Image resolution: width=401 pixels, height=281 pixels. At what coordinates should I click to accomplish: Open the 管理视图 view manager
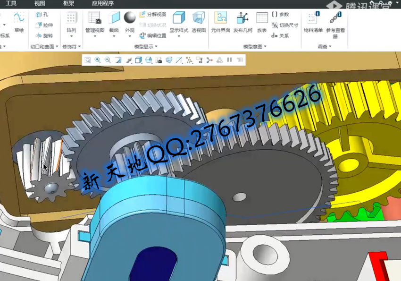(94, 19)
